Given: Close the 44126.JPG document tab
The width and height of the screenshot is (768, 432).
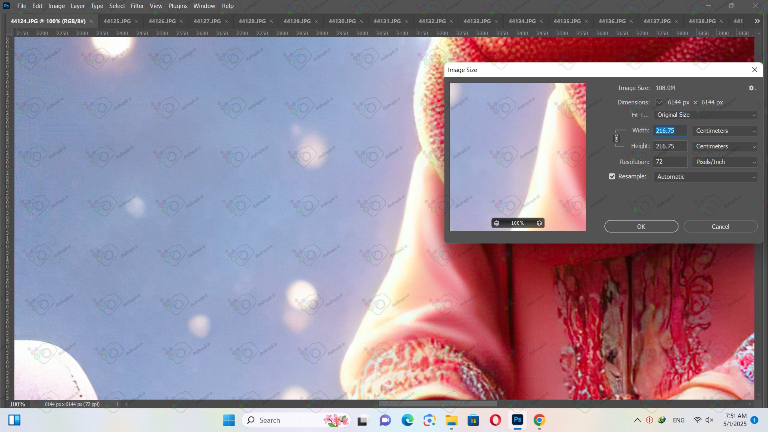Looking at the screenshot, I should coord(181,21).
